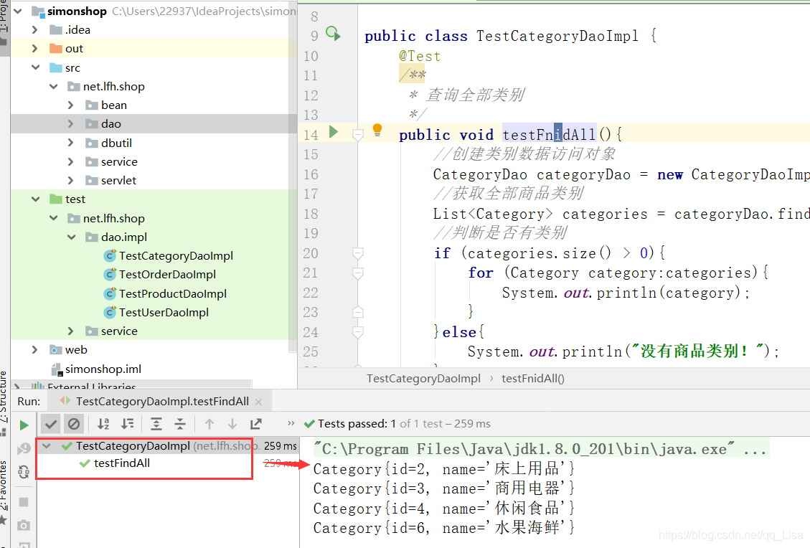Sort tests alphabetically in Run panel

click(103, 425)
